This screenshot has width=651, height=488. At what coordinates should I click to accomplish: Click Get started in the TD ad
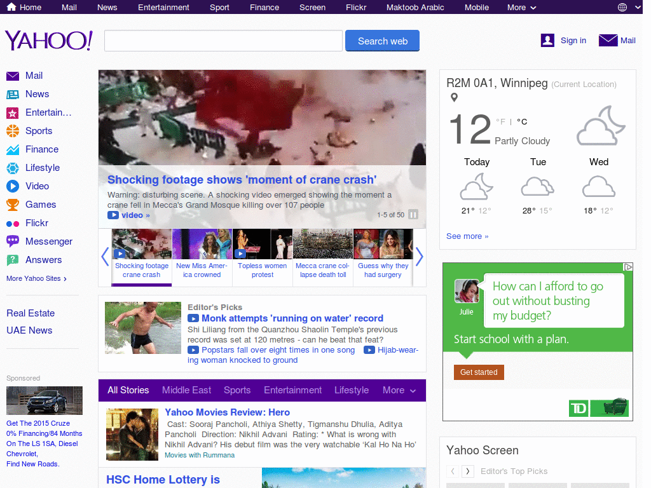click(479, 372)
